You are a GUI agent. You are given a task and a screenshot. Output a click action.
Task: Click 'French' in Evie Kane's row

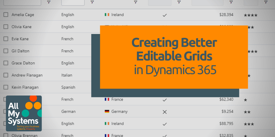point(67,39)
